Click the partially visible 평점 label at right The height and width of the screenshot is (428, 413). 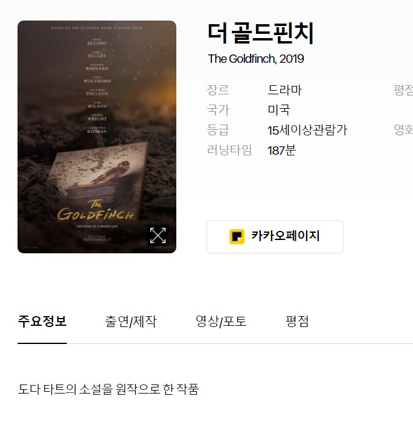point(403,90)
